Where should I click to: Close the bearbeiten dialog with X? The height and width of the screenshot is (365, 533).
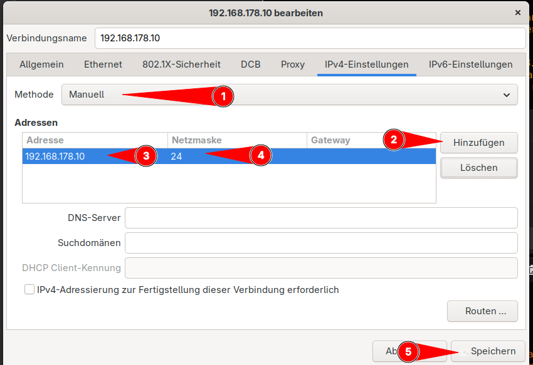pos(518,13)
